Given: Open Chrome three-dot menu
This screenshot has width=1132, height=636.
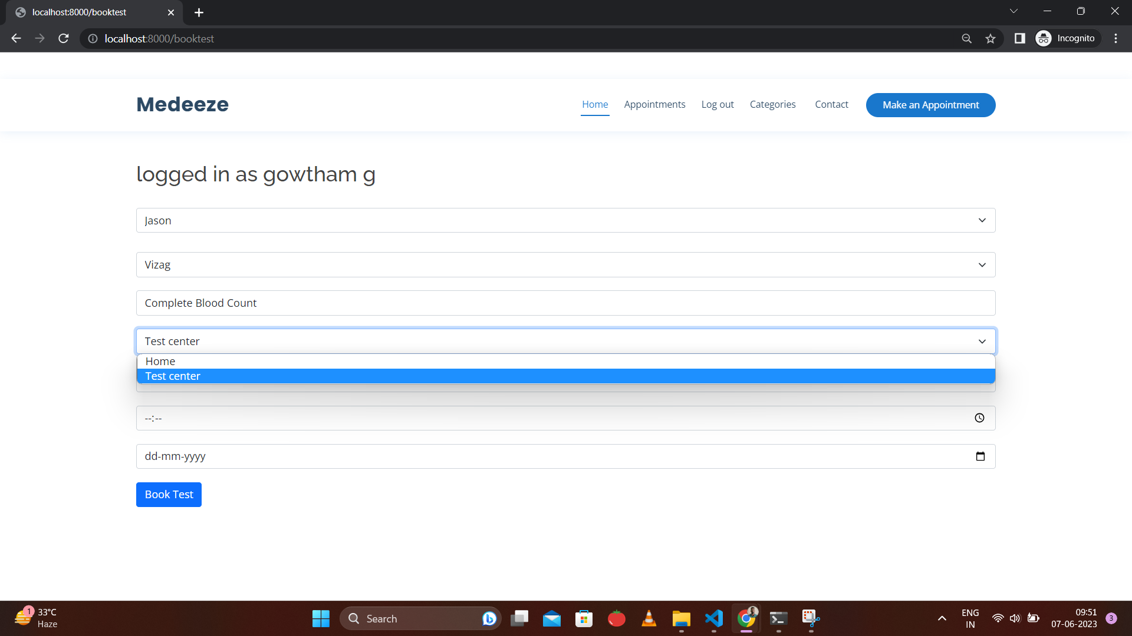Looking at the screenshot, I should click(x=1115, y=38).
